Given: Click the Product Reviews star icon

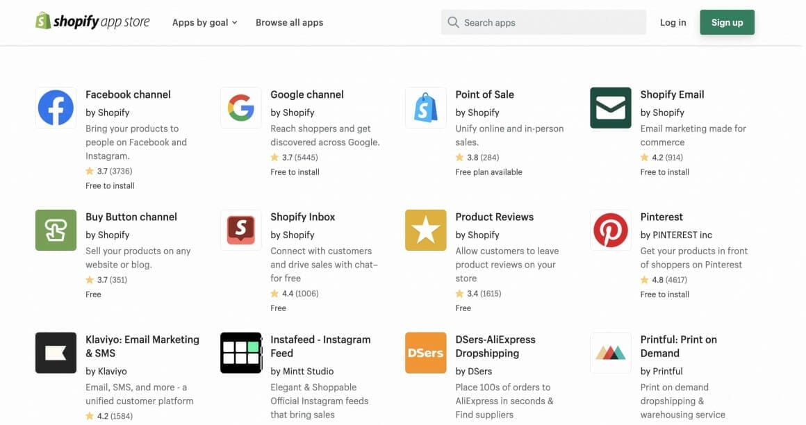Looking at the screenshot, I should (x=426, y=230).
